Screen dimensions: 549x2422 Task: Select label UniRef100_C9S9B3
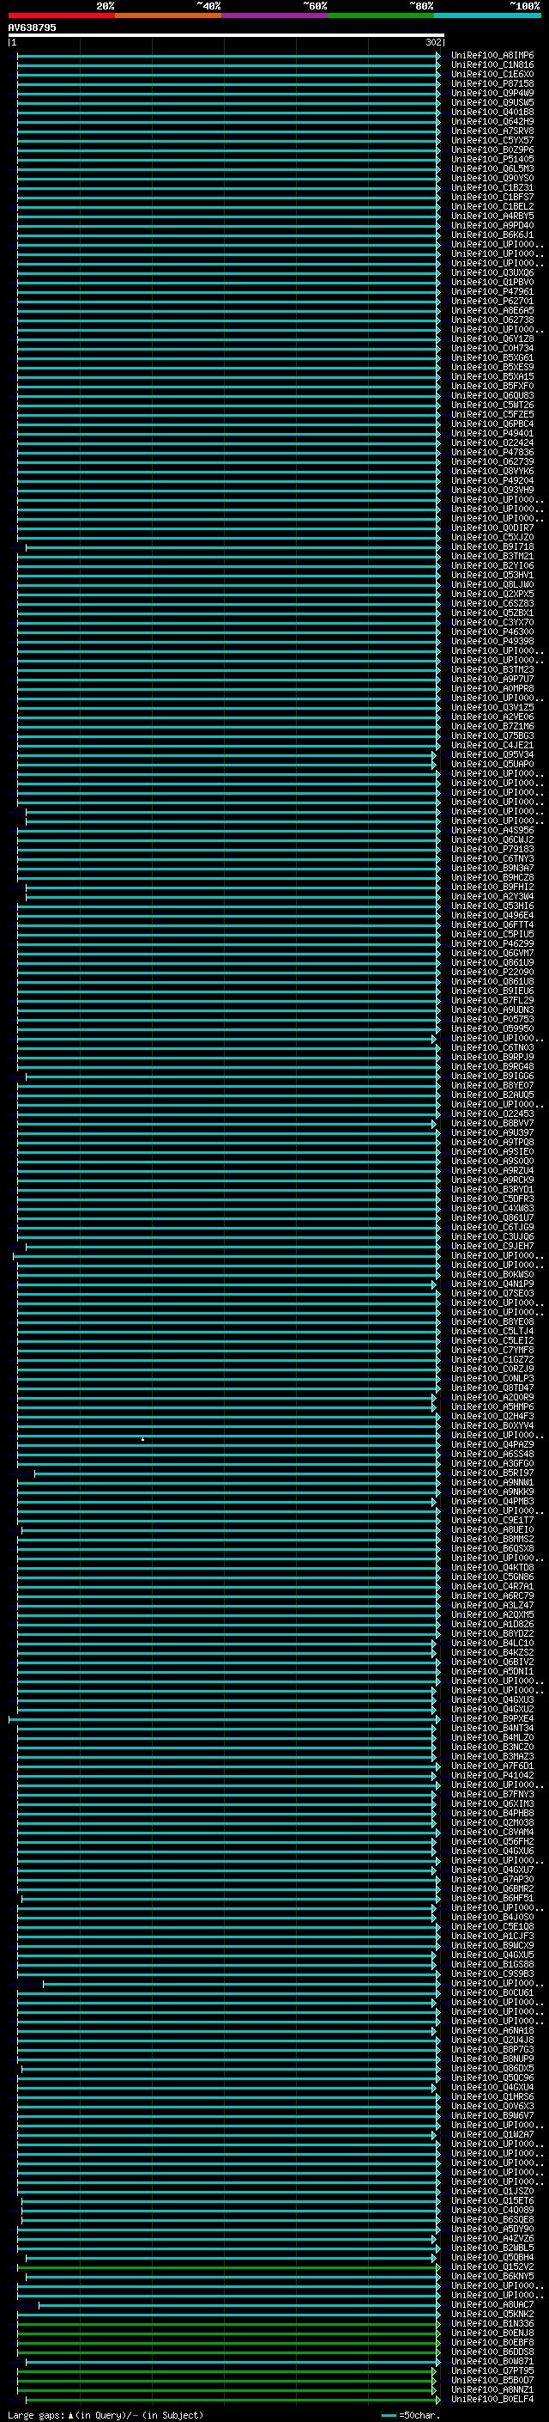pos(492,1974)
